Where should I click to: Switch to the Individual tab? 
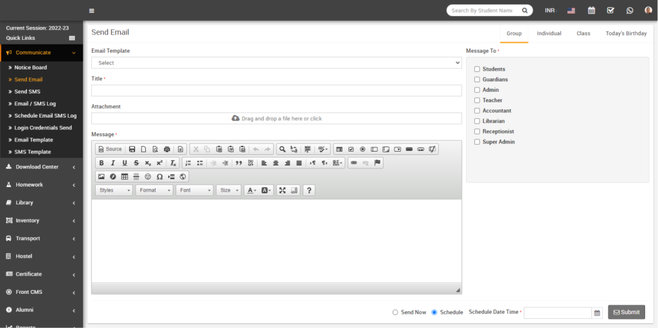(x=549, y=33)
